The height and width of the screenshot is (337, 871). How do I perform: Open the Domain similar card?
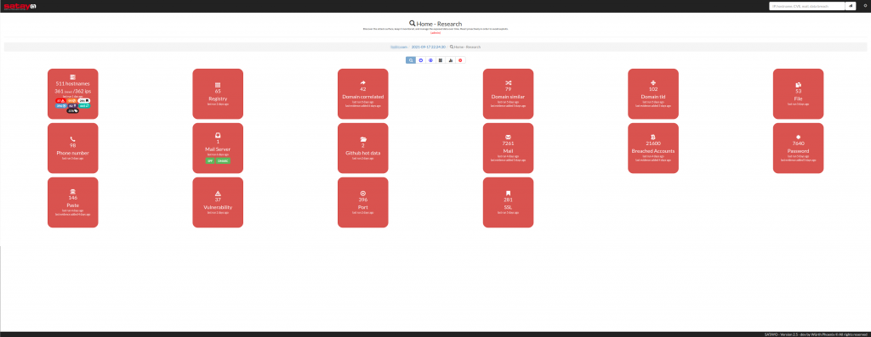509,93
